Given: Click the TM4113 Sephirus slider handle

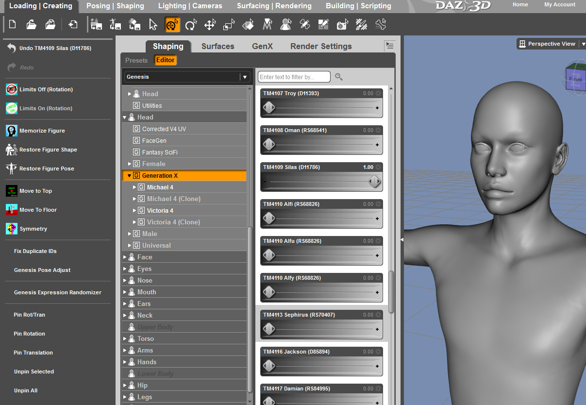Looking at the screenshot, I should 269,329.
